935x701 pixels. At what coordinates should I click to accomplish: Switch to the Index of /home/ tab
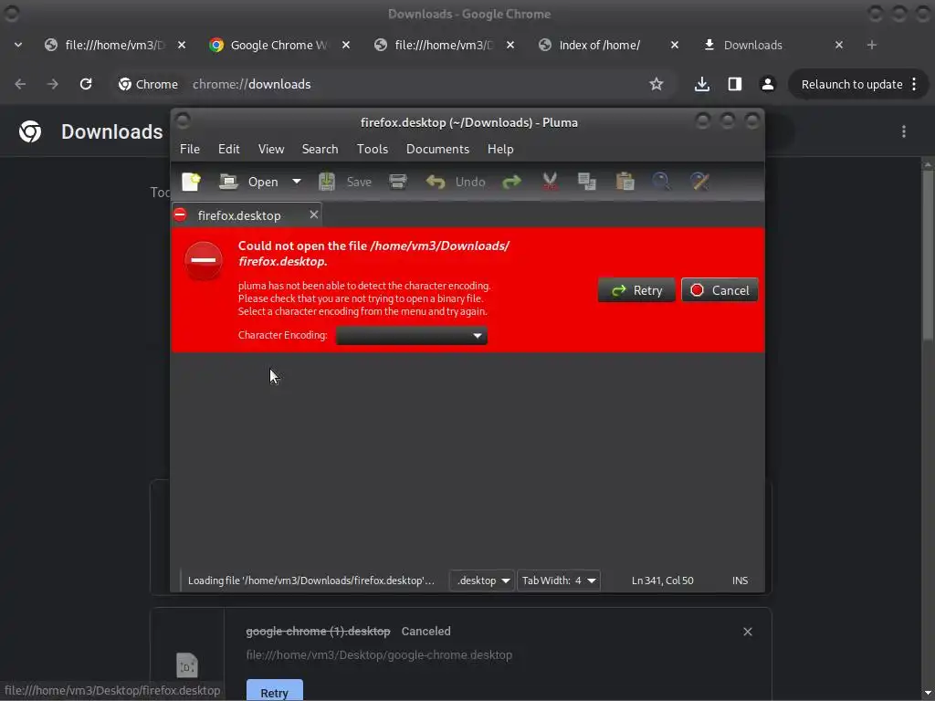599,45
